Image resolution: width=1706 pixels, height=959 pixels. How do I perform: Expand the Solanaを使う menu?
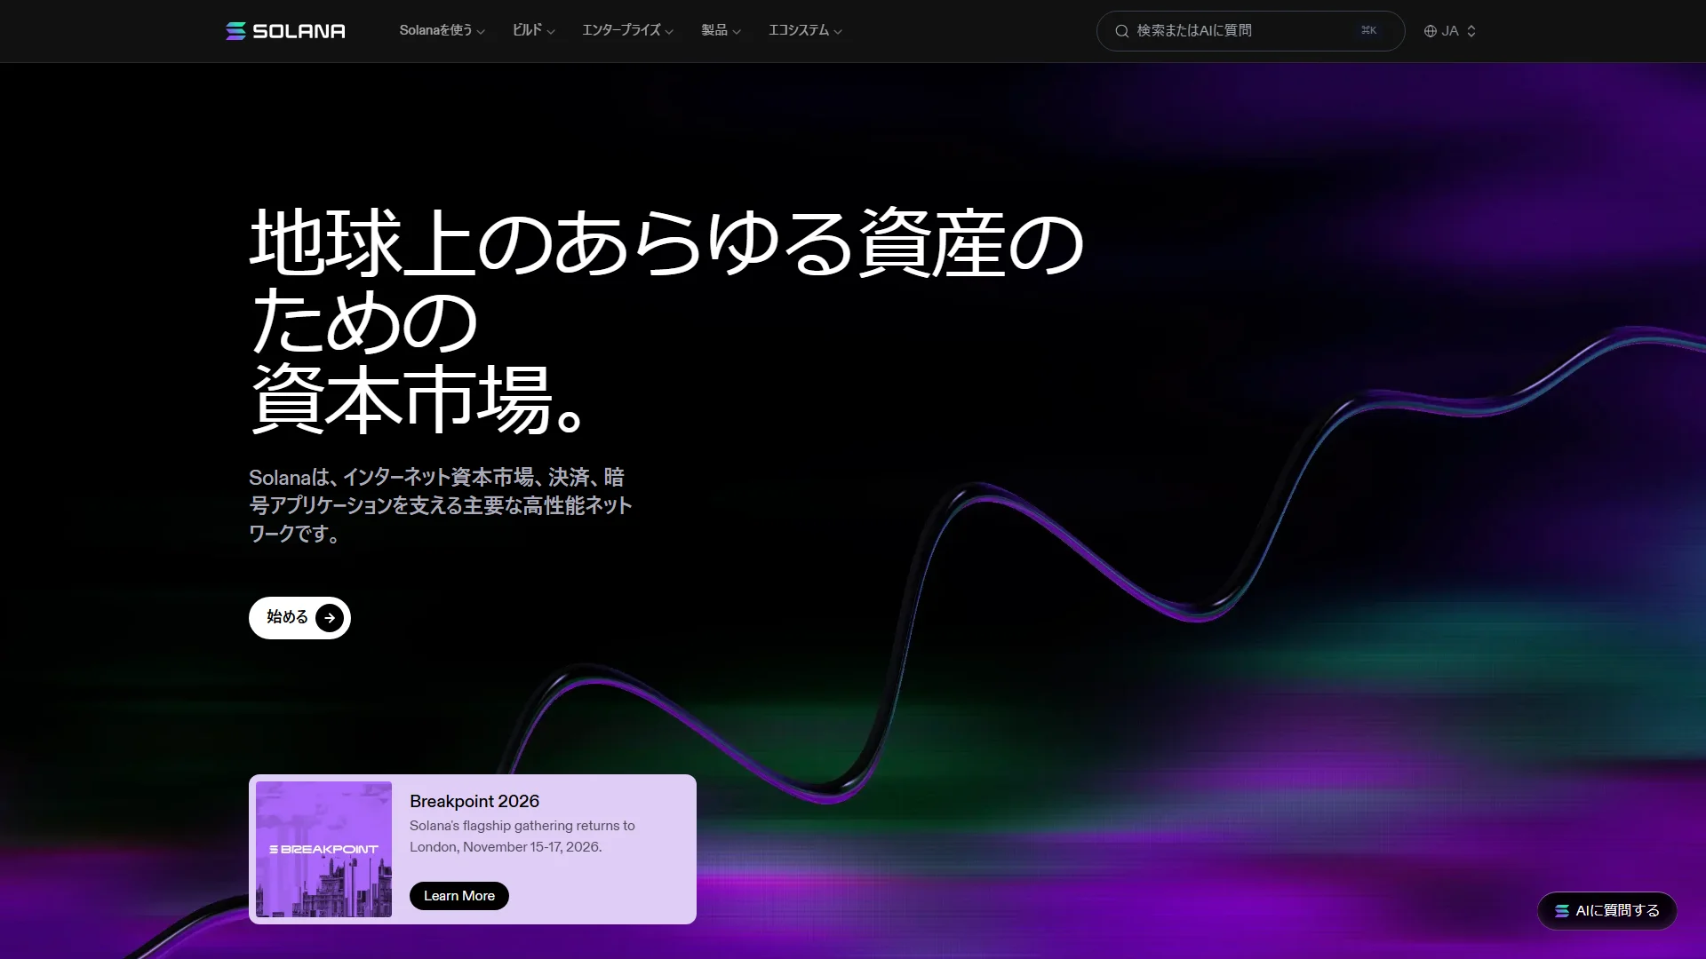click(442, 30)
